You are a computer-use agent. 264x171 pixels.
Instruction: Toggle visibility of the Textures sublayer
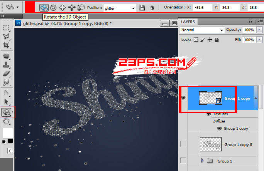click(x=209, y=114)
